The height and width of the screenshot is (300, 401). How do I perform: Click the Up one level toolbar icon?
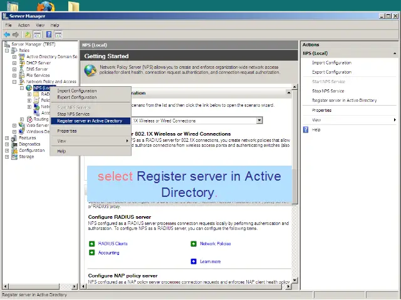[x=28, y=34]
